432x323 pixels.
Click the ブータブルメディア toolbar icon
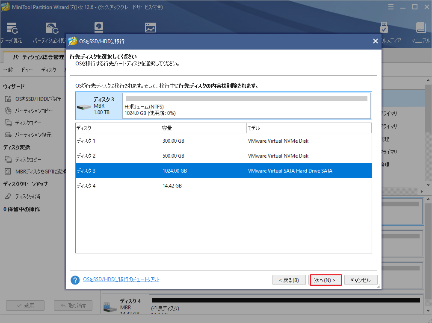pyautogui.click(x=385, y=29)
